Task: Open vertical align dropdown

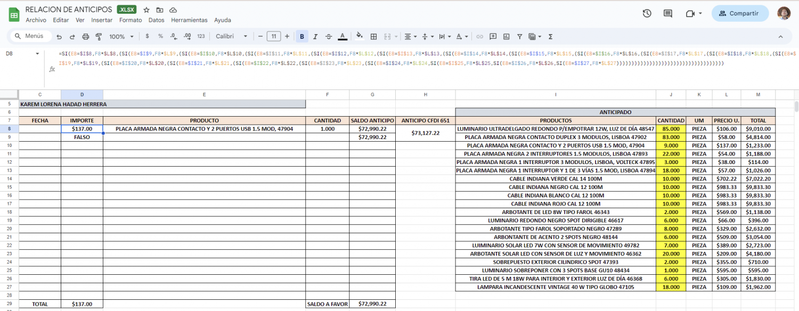Action: (x=427, y=36)
